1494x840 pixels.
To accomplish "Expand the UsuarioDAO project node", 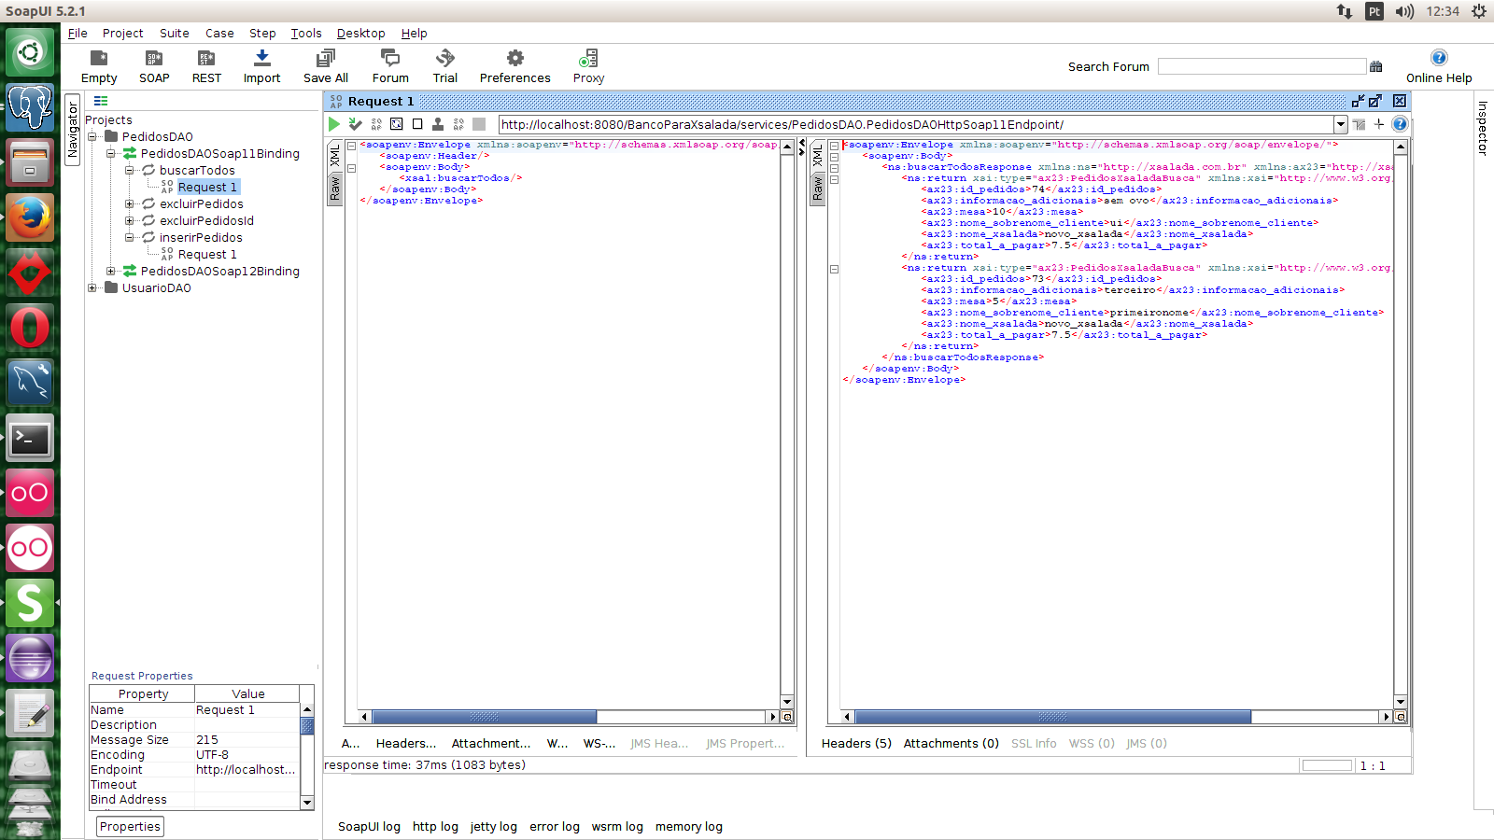I will point(92,287).
